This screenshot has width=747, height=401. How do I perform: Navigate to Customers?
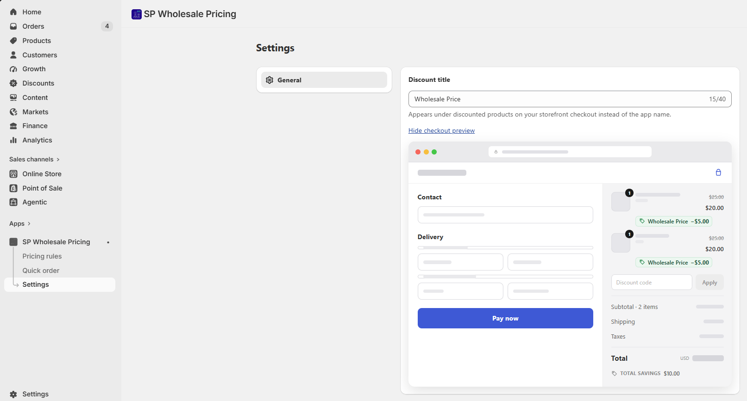coord(60,55)
